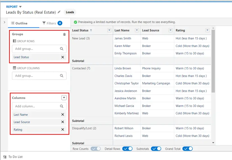Switch off the Grand Total toggle

(187, 149)
